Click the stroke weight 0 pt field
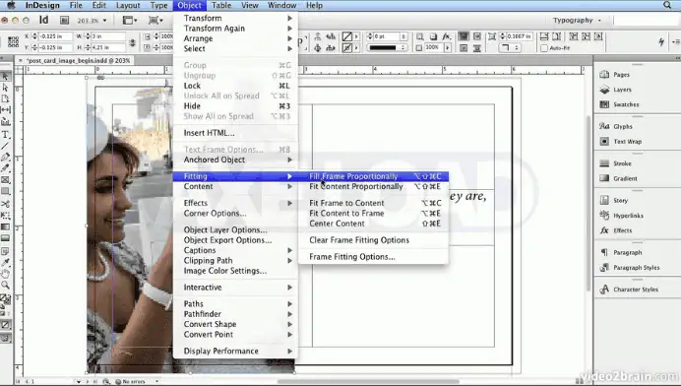The width and height of the screenshot is (681, 386). coord(386,36)
